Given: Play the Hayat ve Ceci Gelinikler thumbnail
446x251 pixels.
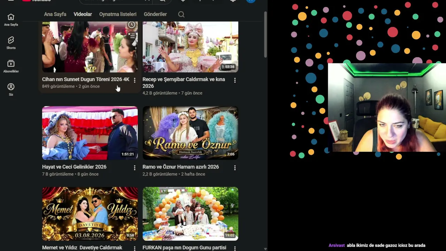Looking at the screenshot, I should point(90,133).
